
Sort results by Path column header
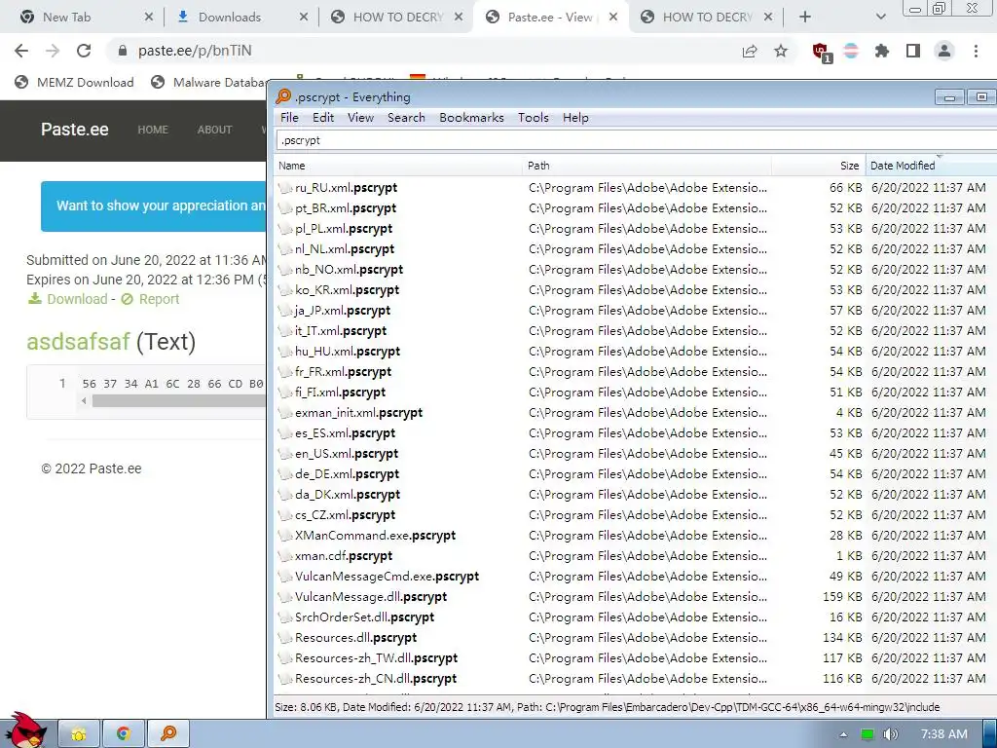click(x=646, y=166)
